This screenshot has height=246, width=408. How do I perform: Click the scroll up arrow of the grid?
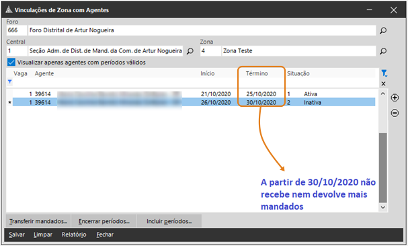(382, 93)
